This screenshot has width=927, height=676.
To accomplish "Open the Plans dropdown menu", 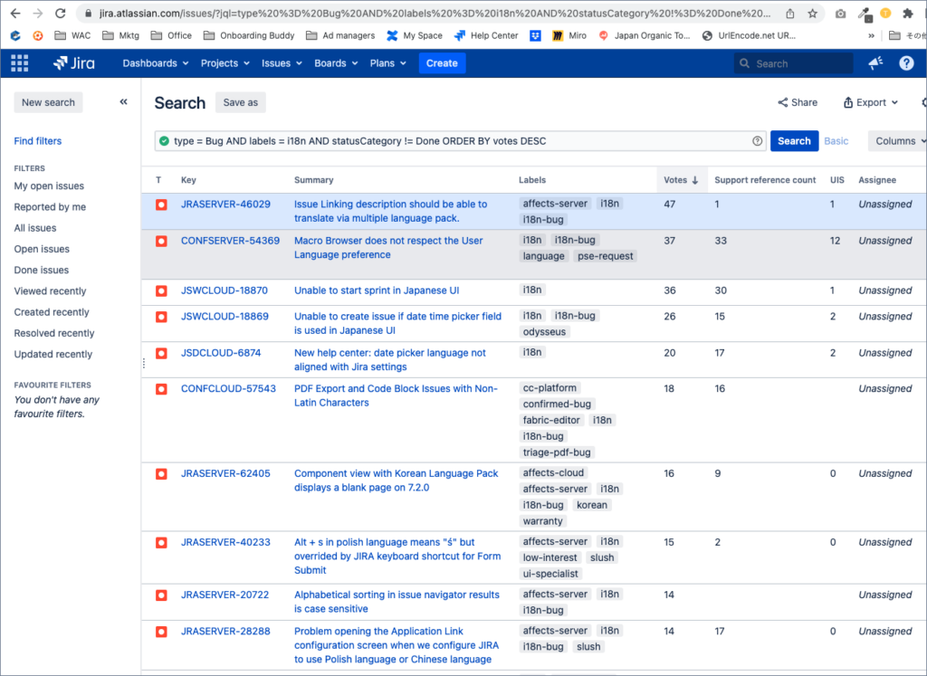I will pos(387,63).
